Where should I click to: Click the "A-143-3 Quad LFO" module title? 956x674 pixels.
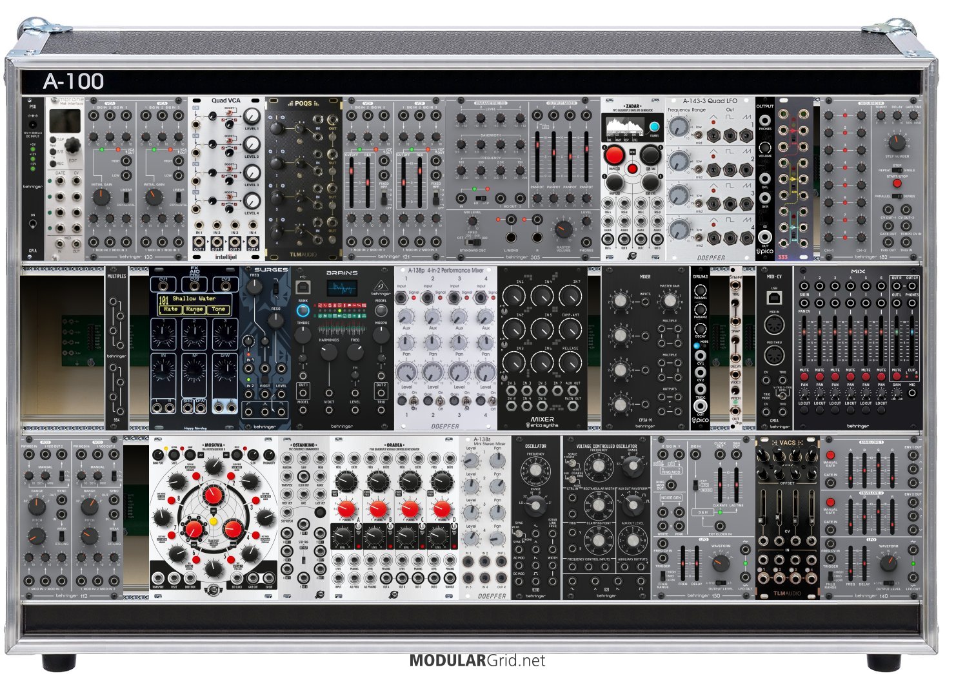click(x=710, y=101)
